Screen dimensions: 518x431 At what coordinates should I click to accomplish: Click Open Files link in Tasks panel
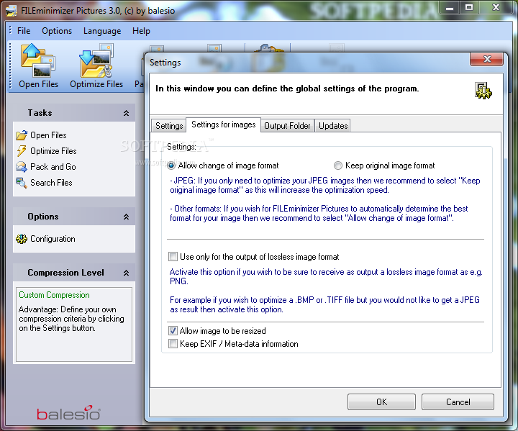(x=49, y=135)
